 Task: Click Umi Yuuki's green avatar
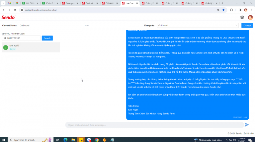[6, 47]
